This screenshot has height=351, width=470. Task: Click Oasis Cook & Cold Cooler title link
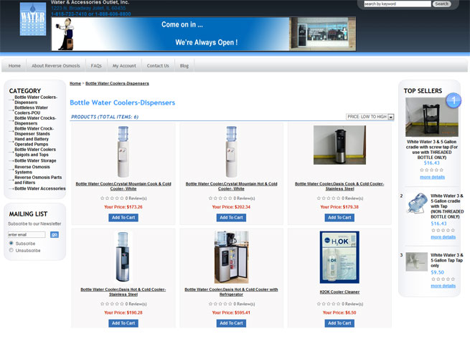pyautogui.click(x=339, y=186)
